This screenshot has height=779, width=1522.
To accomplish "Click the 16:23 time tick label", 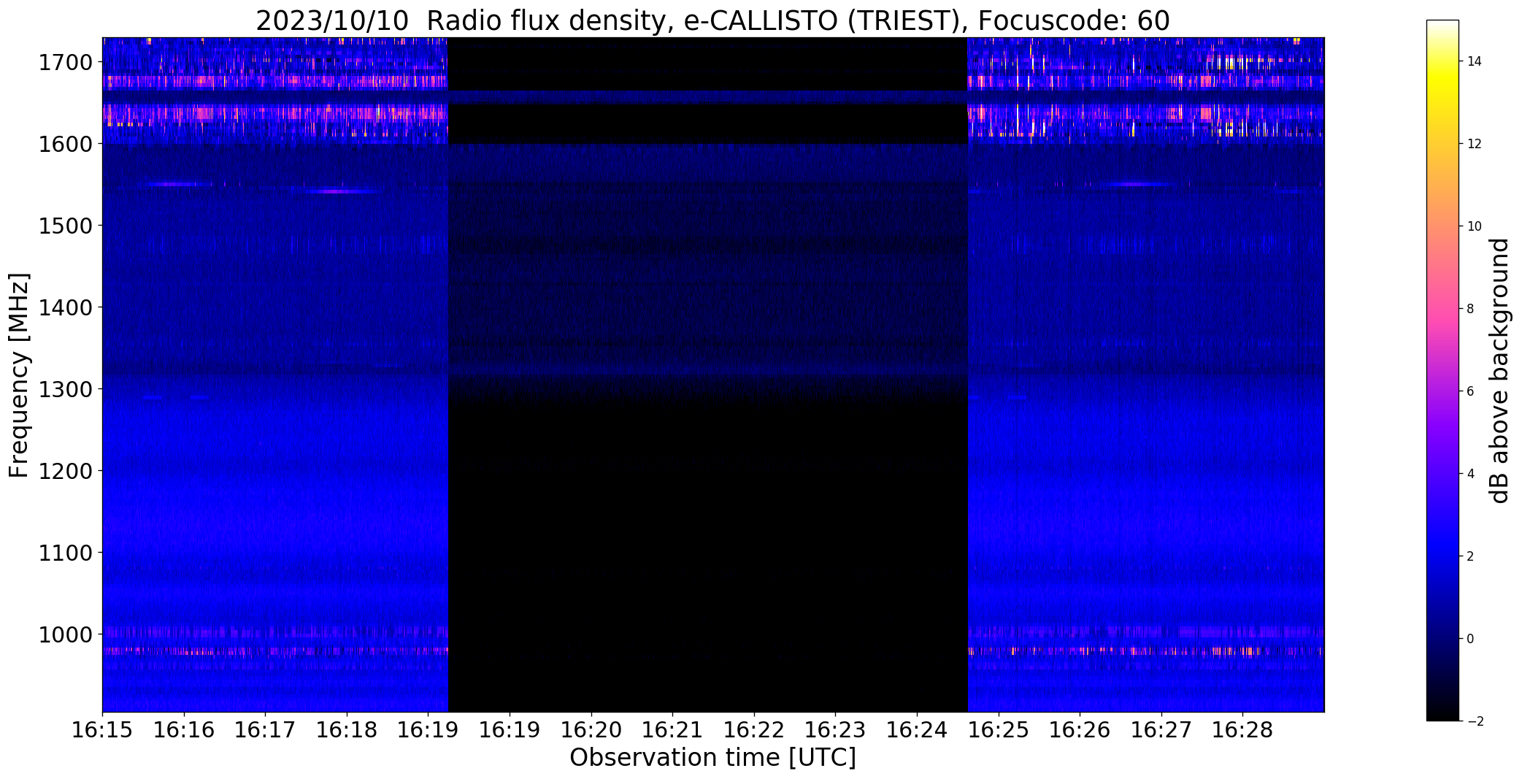I will (835, 730).
